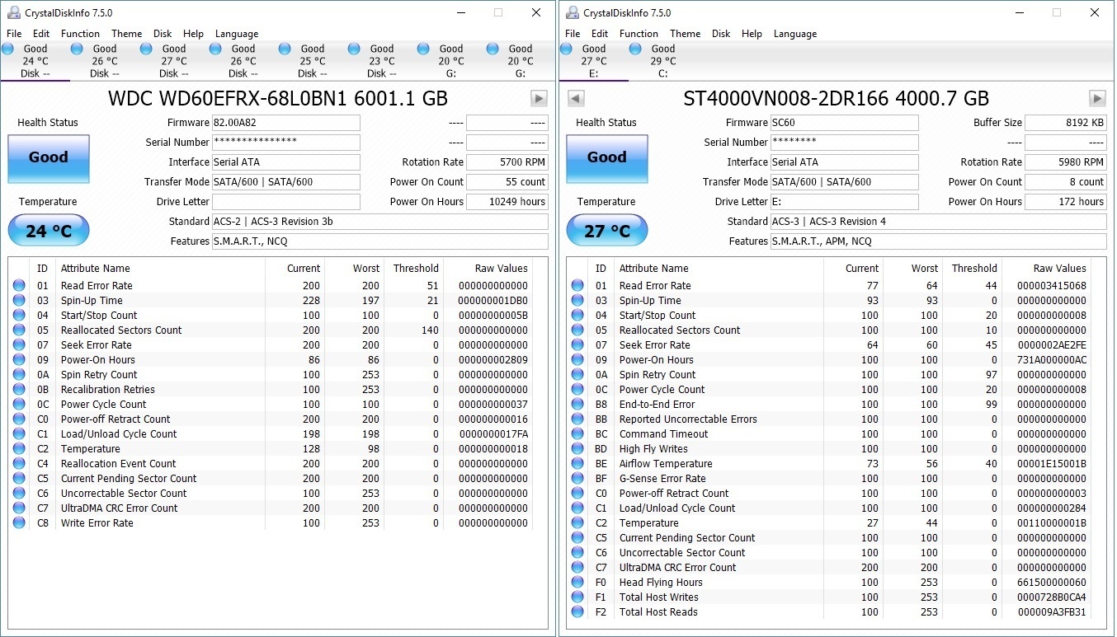Click Good health status button in right window
Image resolution: width=1117 pixels, height=637 pixels.
pos(607,158)
